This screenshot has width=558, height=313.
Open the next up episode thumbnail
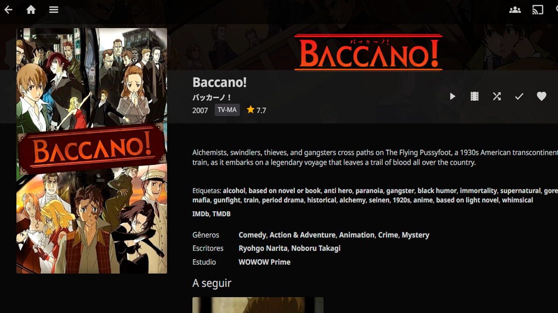coord(258,305)
